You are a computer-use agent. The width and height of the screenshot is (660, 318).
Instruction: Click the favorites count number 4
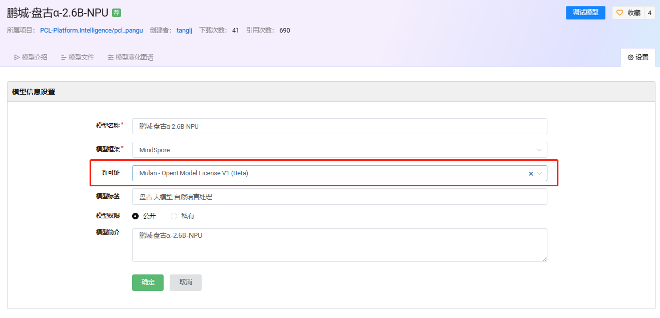[649, 13]
